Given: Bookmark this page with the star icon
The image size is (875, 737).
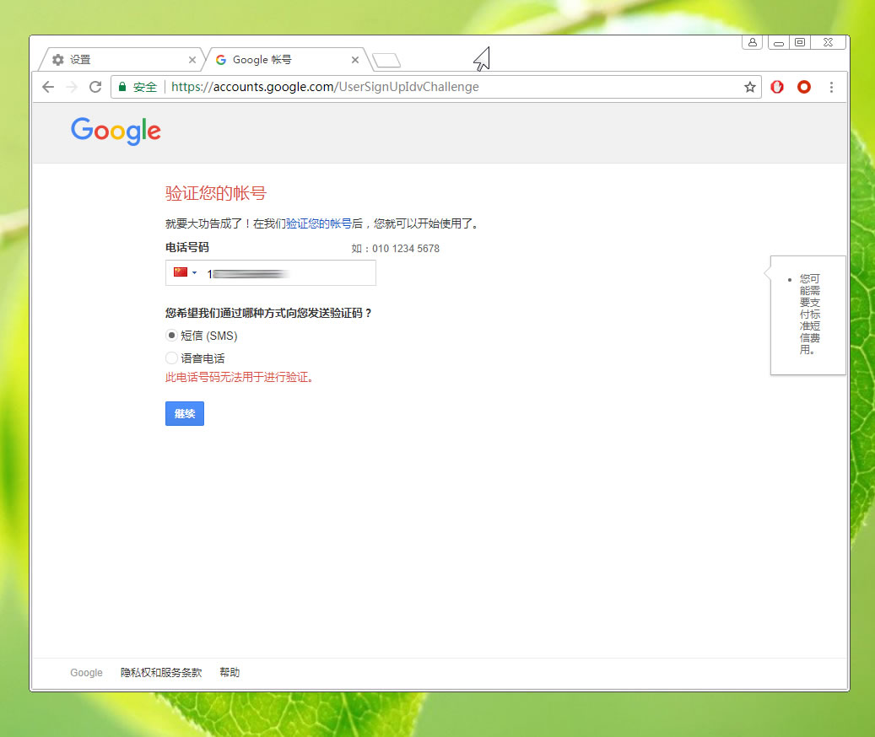Looking at the screenshot, I should click(x=749, y=87).
